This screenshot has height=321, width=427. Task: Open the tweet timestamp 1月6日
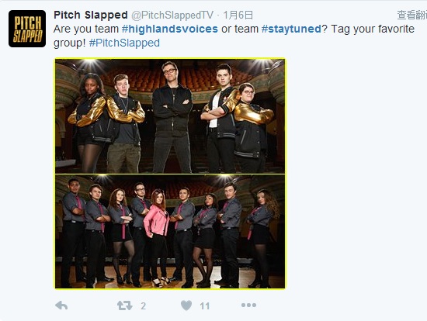click(x=238, y=16)
